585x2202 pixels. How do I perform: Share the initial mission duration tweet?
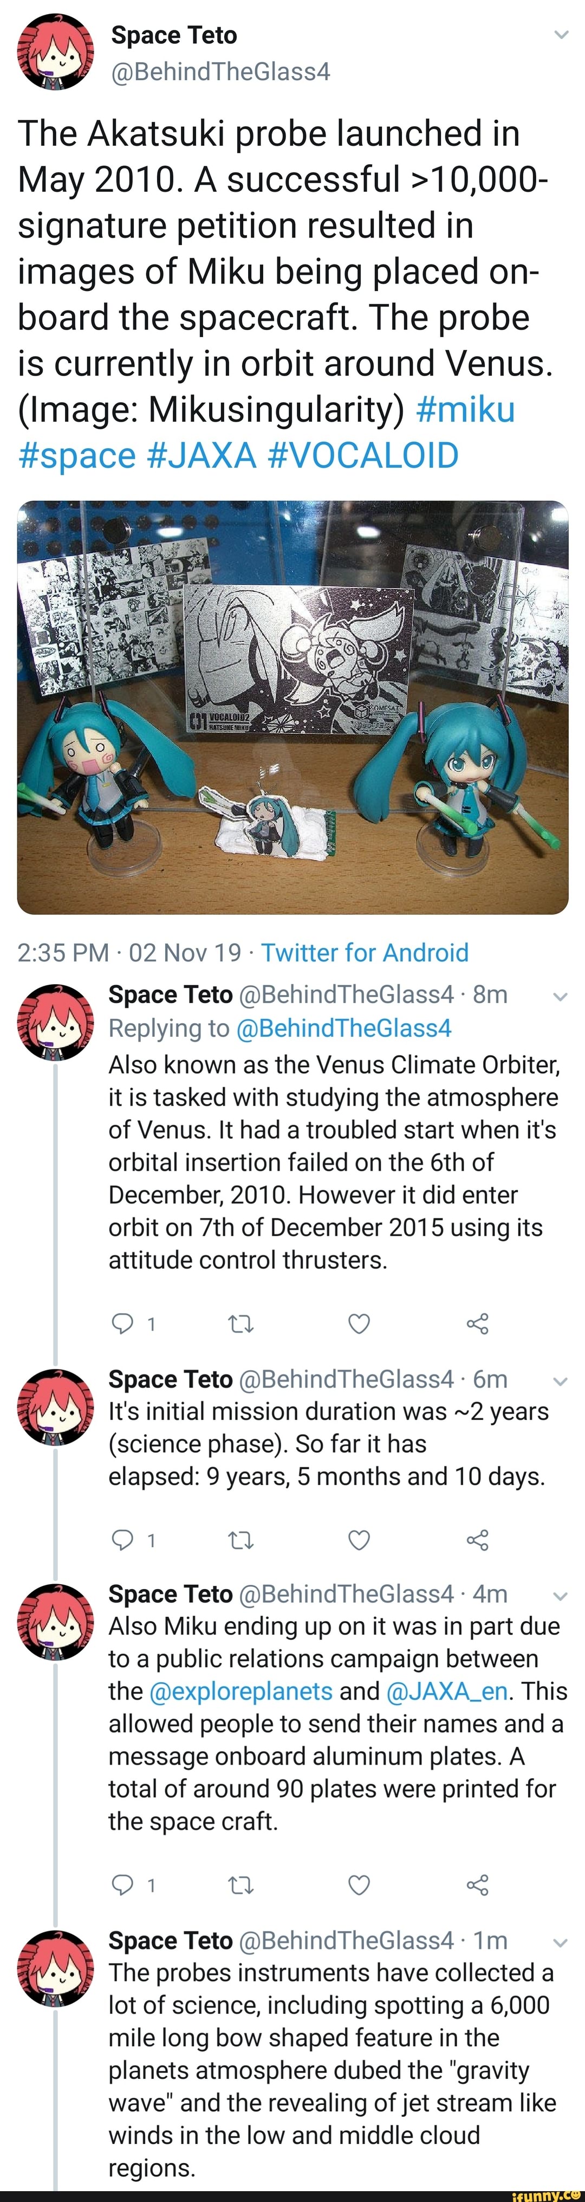(477, 1540)
